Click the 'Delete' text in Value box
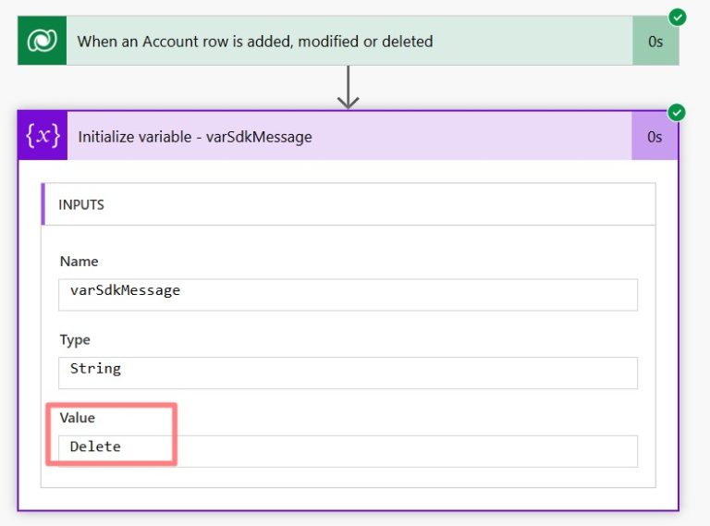The height and width of the screenshot is (526, 710). (95, 446)
